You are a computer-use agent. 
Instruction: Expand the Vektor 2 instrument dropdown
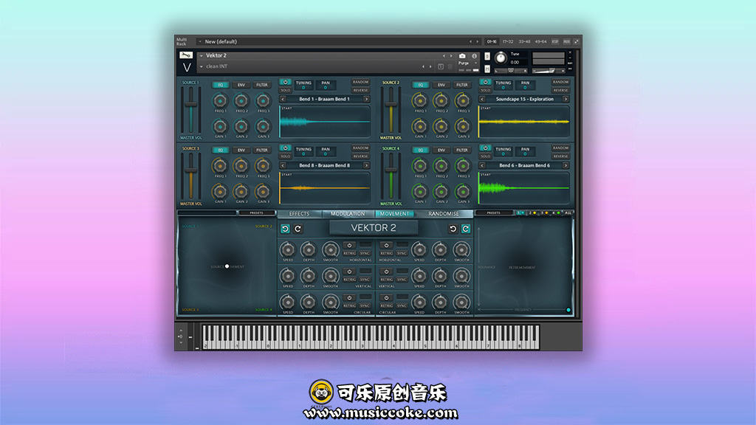(x=201, y=56)
